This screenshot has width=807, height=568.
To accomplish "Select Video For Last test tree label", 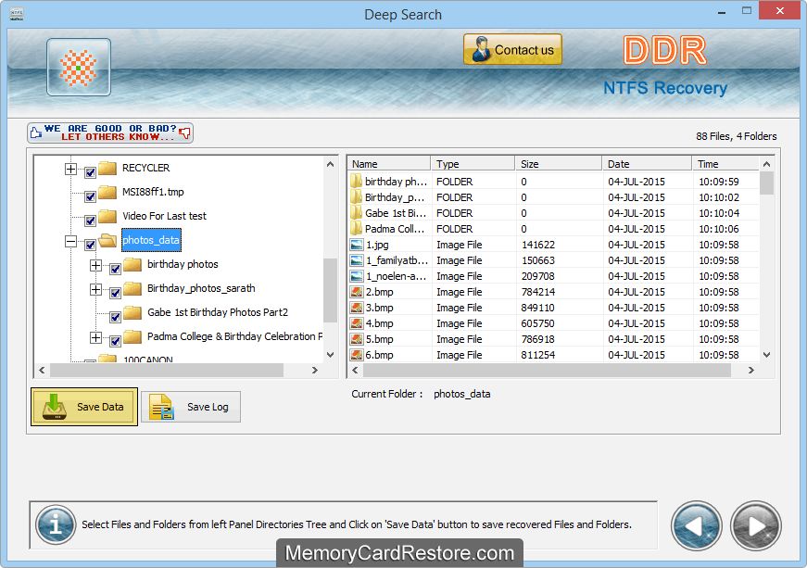I will coord(164,216).
